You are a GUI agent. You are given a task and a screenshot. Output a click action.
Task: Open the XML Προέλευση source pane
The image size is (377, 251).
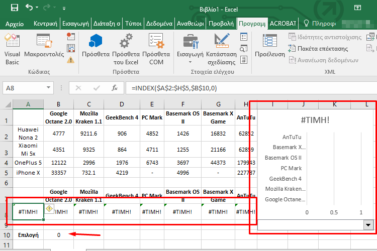click(x=270, y=46)
